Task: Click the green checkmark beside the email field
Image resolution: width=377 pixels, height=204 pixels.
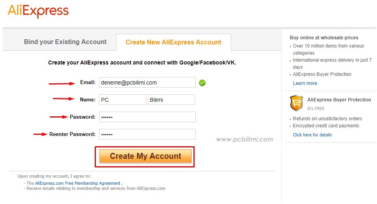Action: (202, 83)
